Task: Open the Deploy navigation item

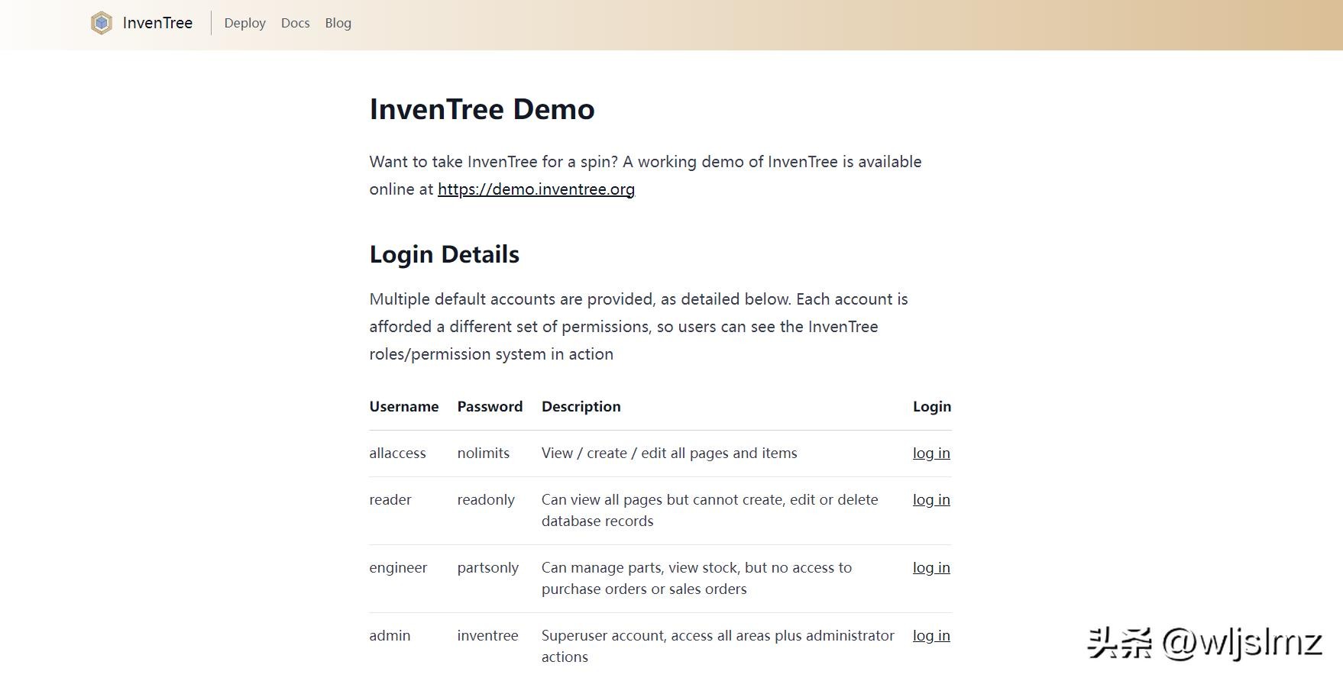Action: [244, 23]
